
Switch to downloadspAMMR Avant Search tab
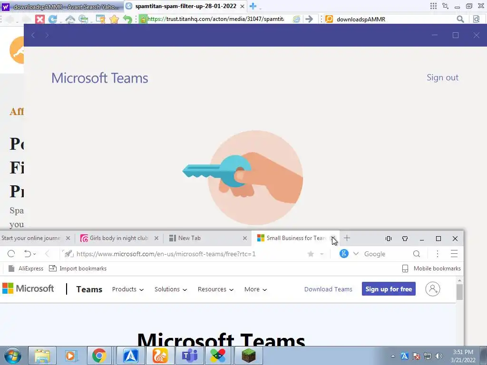coord(62,7)
